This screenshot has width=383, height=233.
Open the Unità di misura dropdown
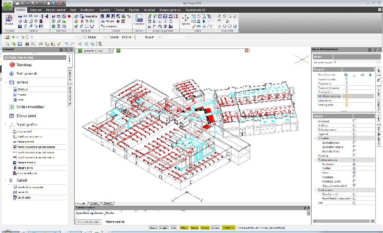(378, 62)
